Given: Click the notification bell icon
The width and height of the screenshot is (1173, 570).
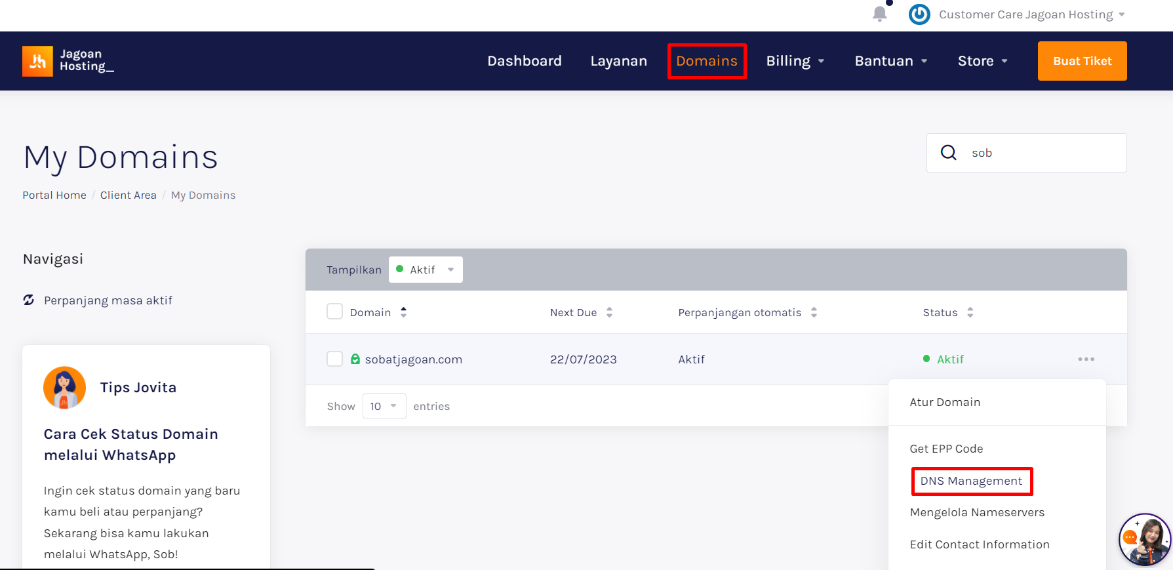Looking at the screenshot, I should [x=880, y=14].
